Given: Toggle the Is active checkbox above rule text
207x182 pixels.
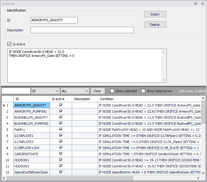Looking at the screenshot, I should 9,44.
